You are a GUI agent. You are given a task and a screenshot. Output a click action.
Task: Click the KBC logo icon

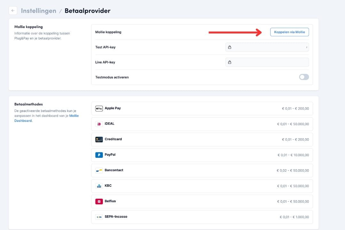(99, 186)
